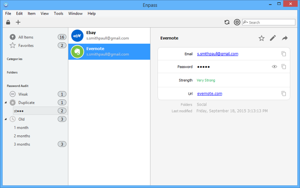Image resolution: width=300 pixels, height=188 pixels.
Task: Open the Window menu
Action: click(x=75, y=13)
